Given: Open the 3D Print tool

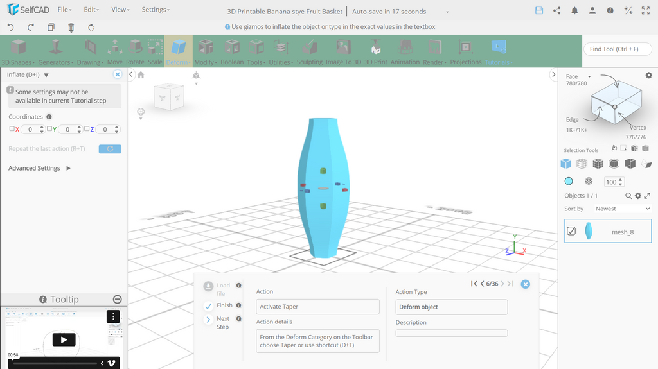Looking at the screenshot, I should coord(375,52).
